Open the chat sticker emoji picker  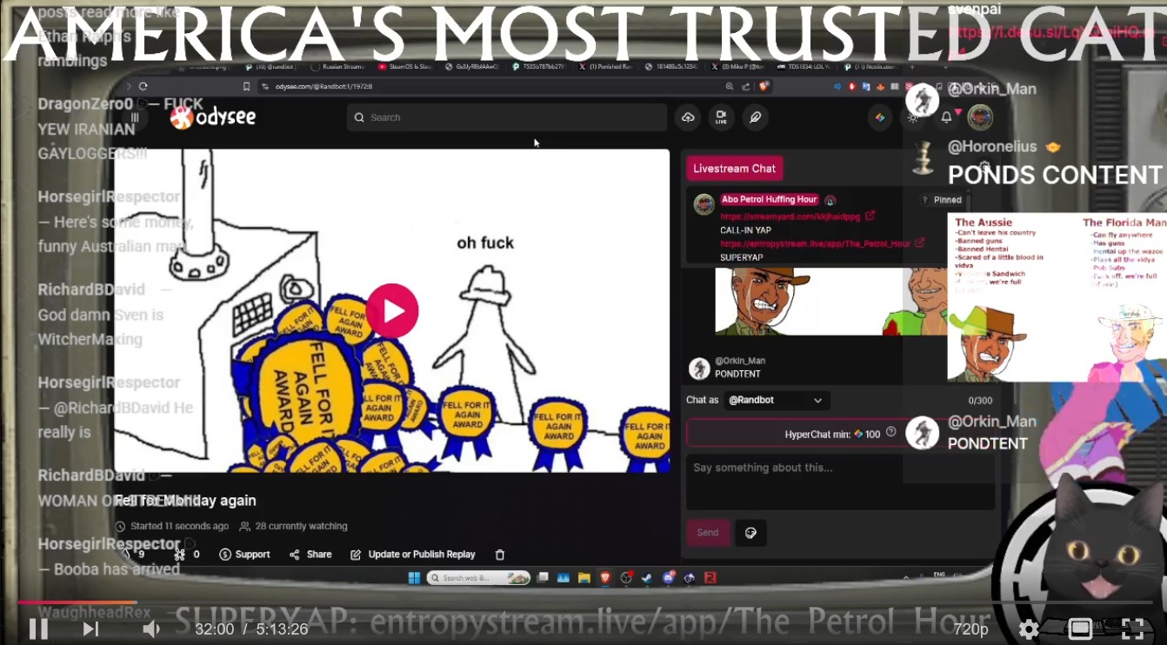point(751,533)
